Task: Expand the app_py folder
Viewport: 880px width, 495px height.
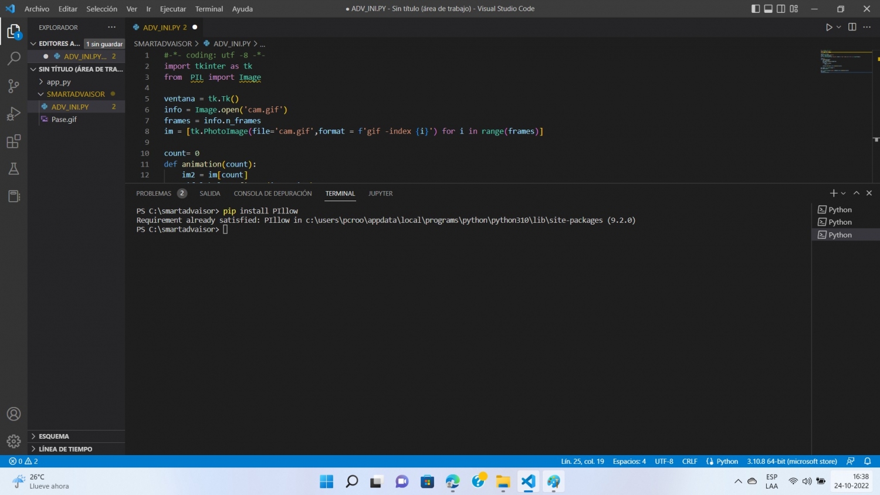Action: tap(59, 82)
